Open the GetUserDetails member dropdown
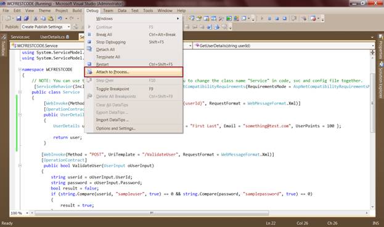 (373, 46)
